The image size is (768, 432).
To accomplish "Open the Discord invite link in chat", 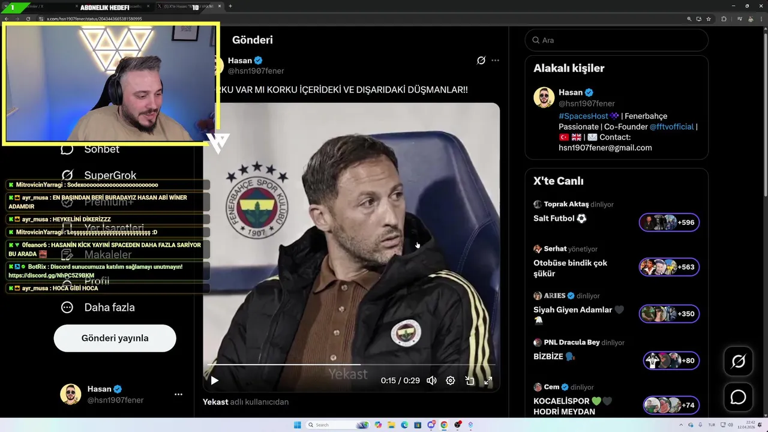I will coord(51,275).
